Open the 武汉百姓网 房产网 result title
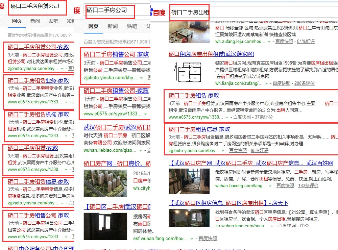The image size is (338, 250). 251,163
